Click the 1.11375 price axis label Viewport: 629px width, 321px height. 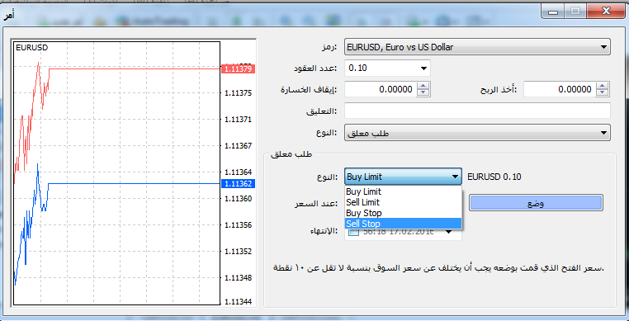pyautogui.click(x=239, y=93)
